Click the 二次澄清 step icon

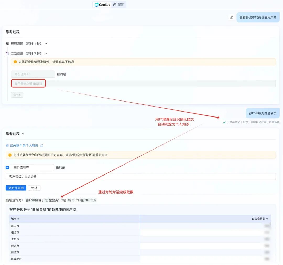click(x=7, y=54)
